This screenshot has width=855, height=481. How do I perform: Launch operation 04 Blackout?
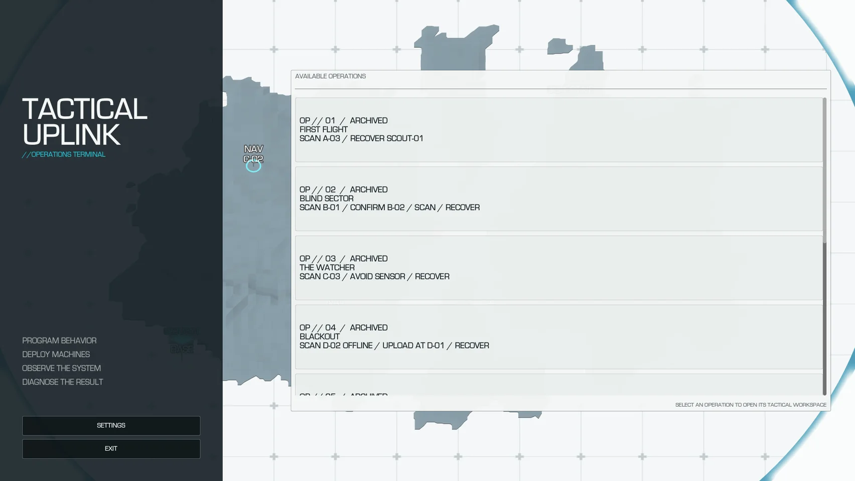(558, 337)
